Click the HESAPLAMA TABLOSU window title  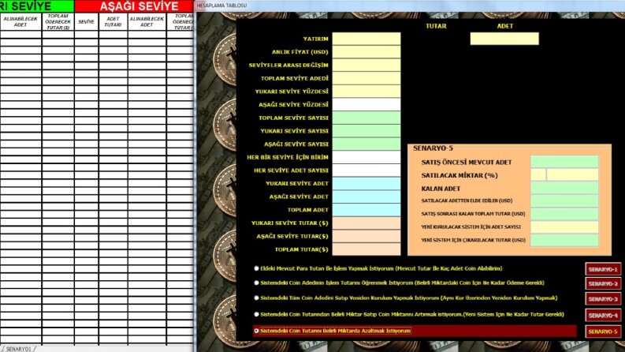(x=221, y=6)
